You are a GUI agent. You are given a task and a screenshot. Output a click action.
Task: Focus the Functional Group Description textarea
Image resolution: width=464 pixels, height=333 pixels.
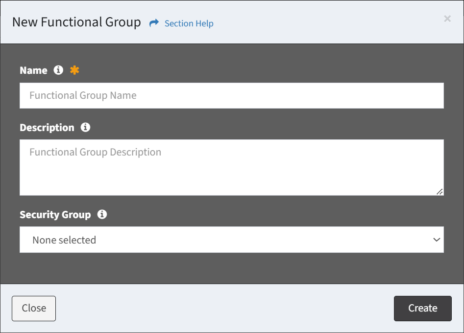pyautogui.click(x=232, y=167)
